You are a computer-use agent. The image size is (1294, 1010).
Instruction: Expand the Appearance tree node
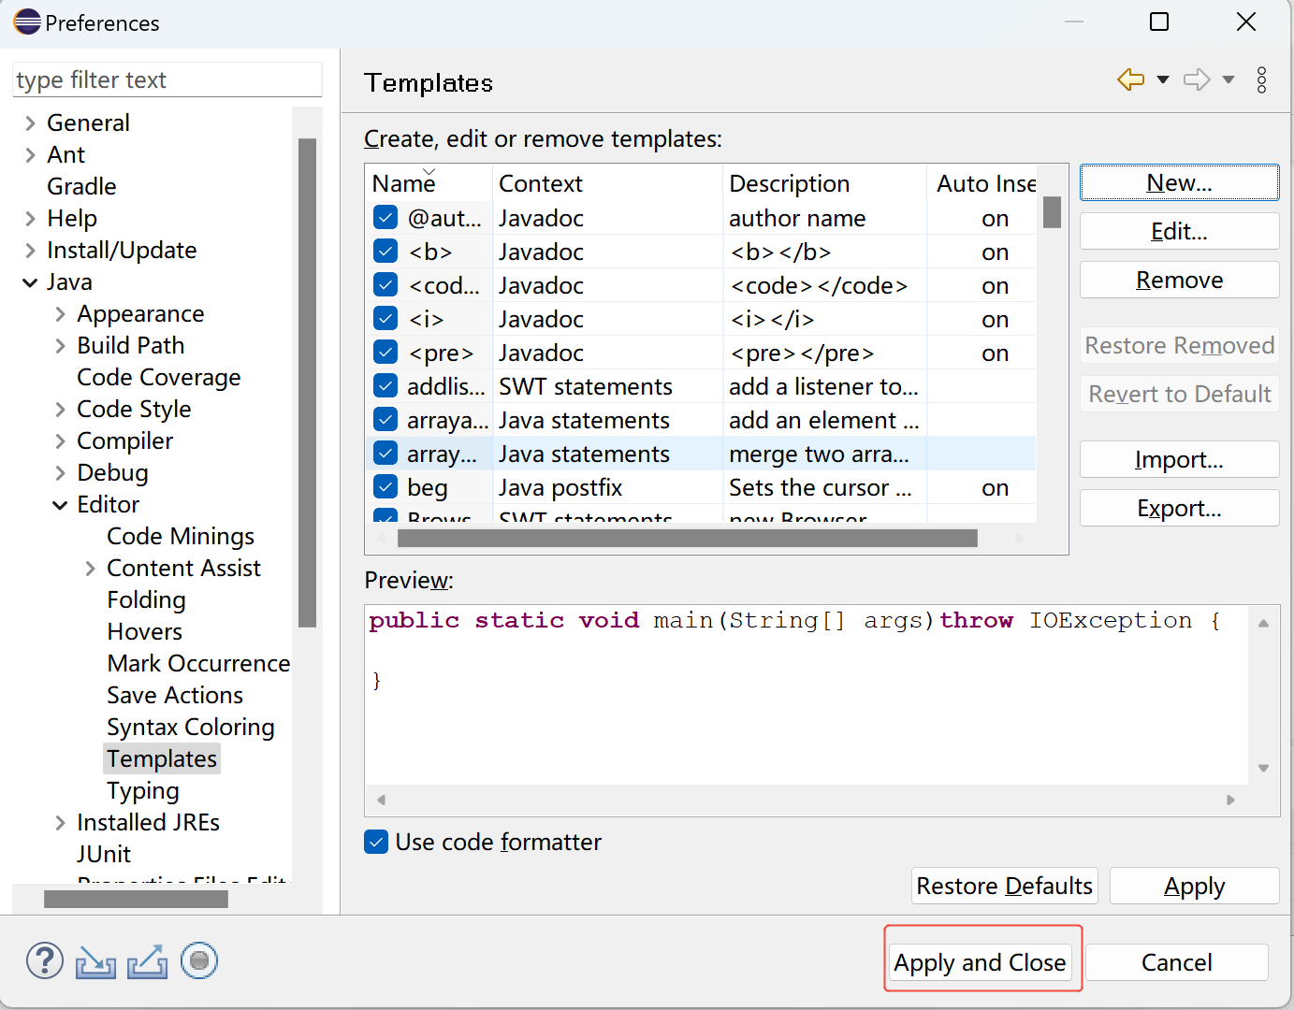pos(60,314)
